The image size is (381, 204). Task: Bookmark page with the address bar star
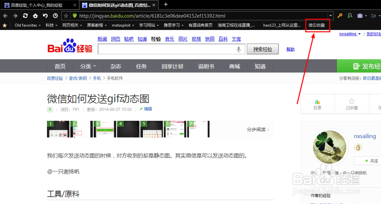[x=66, y=16]
